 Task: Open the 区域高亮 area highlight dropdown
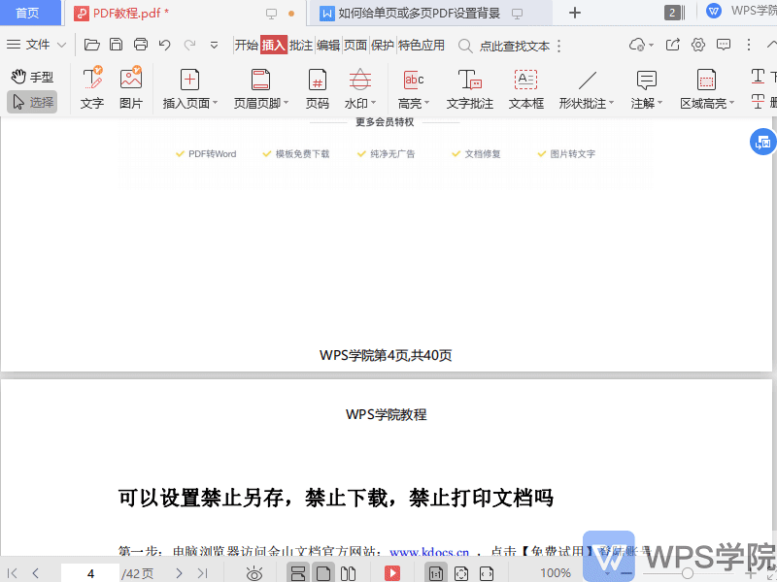tap(707, 88)
